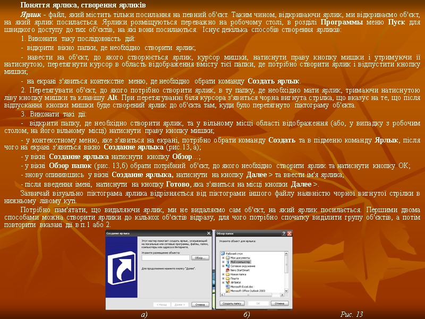Viewport: 425px width, 319px height.
Task: Click the figure caption 'а)'
Action: pos(144,315)
